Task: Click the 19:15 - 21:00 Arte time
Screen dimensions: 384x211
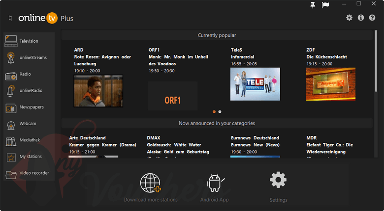Action: [x=82, y=152]
